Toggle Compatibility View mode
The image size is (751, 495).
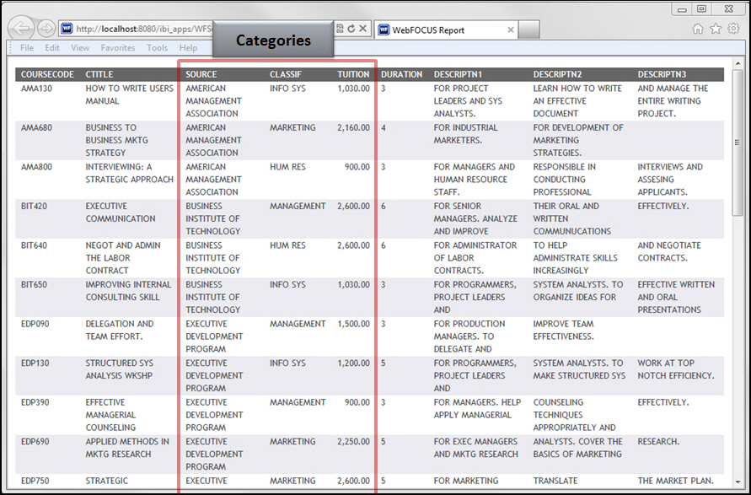[340, 28]
